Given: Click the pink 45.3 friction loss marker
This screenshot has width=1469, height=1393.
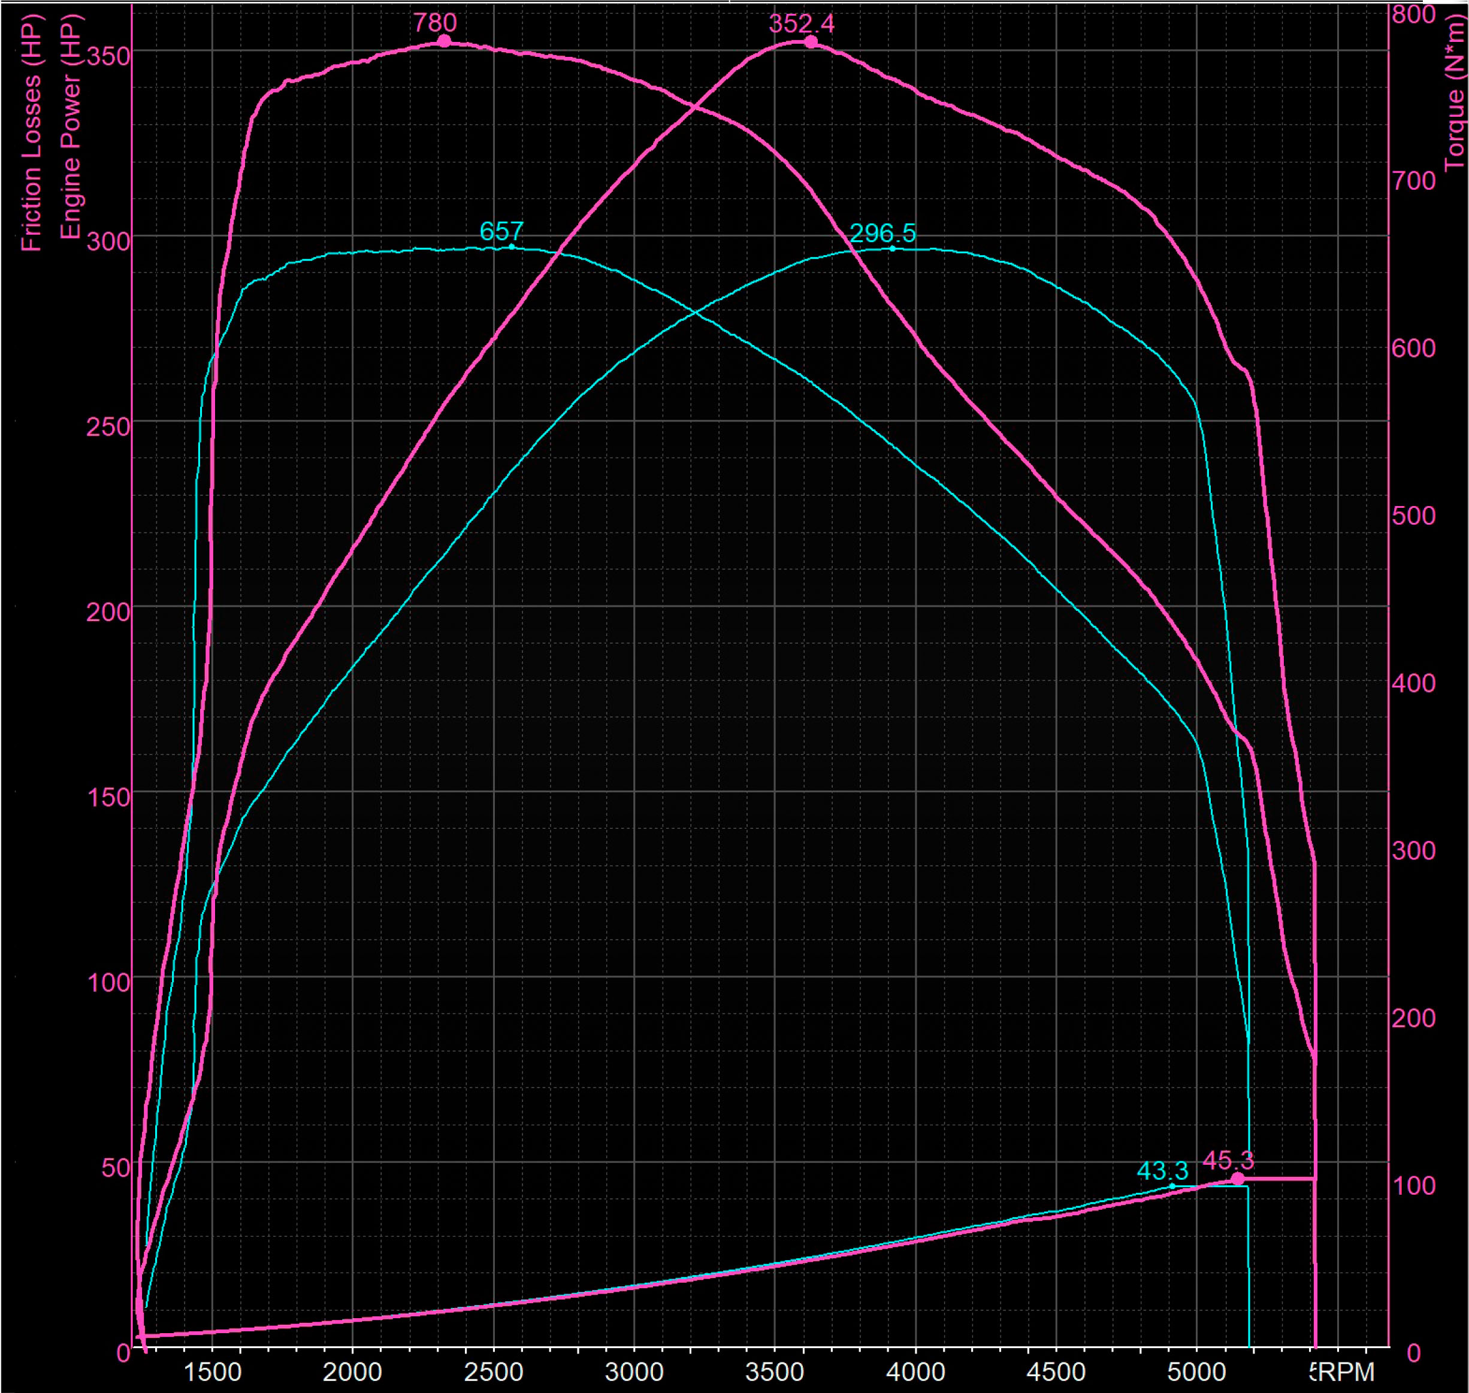Looking at the screenshot, I should (1237, 1179).
